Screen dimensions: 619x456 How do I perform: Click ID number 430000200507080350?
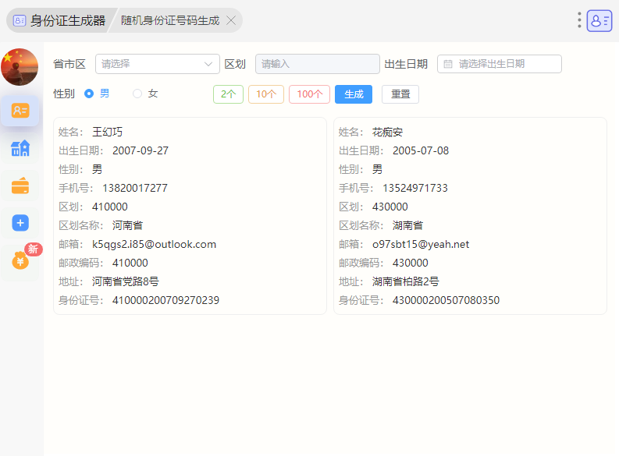[446, 300]
